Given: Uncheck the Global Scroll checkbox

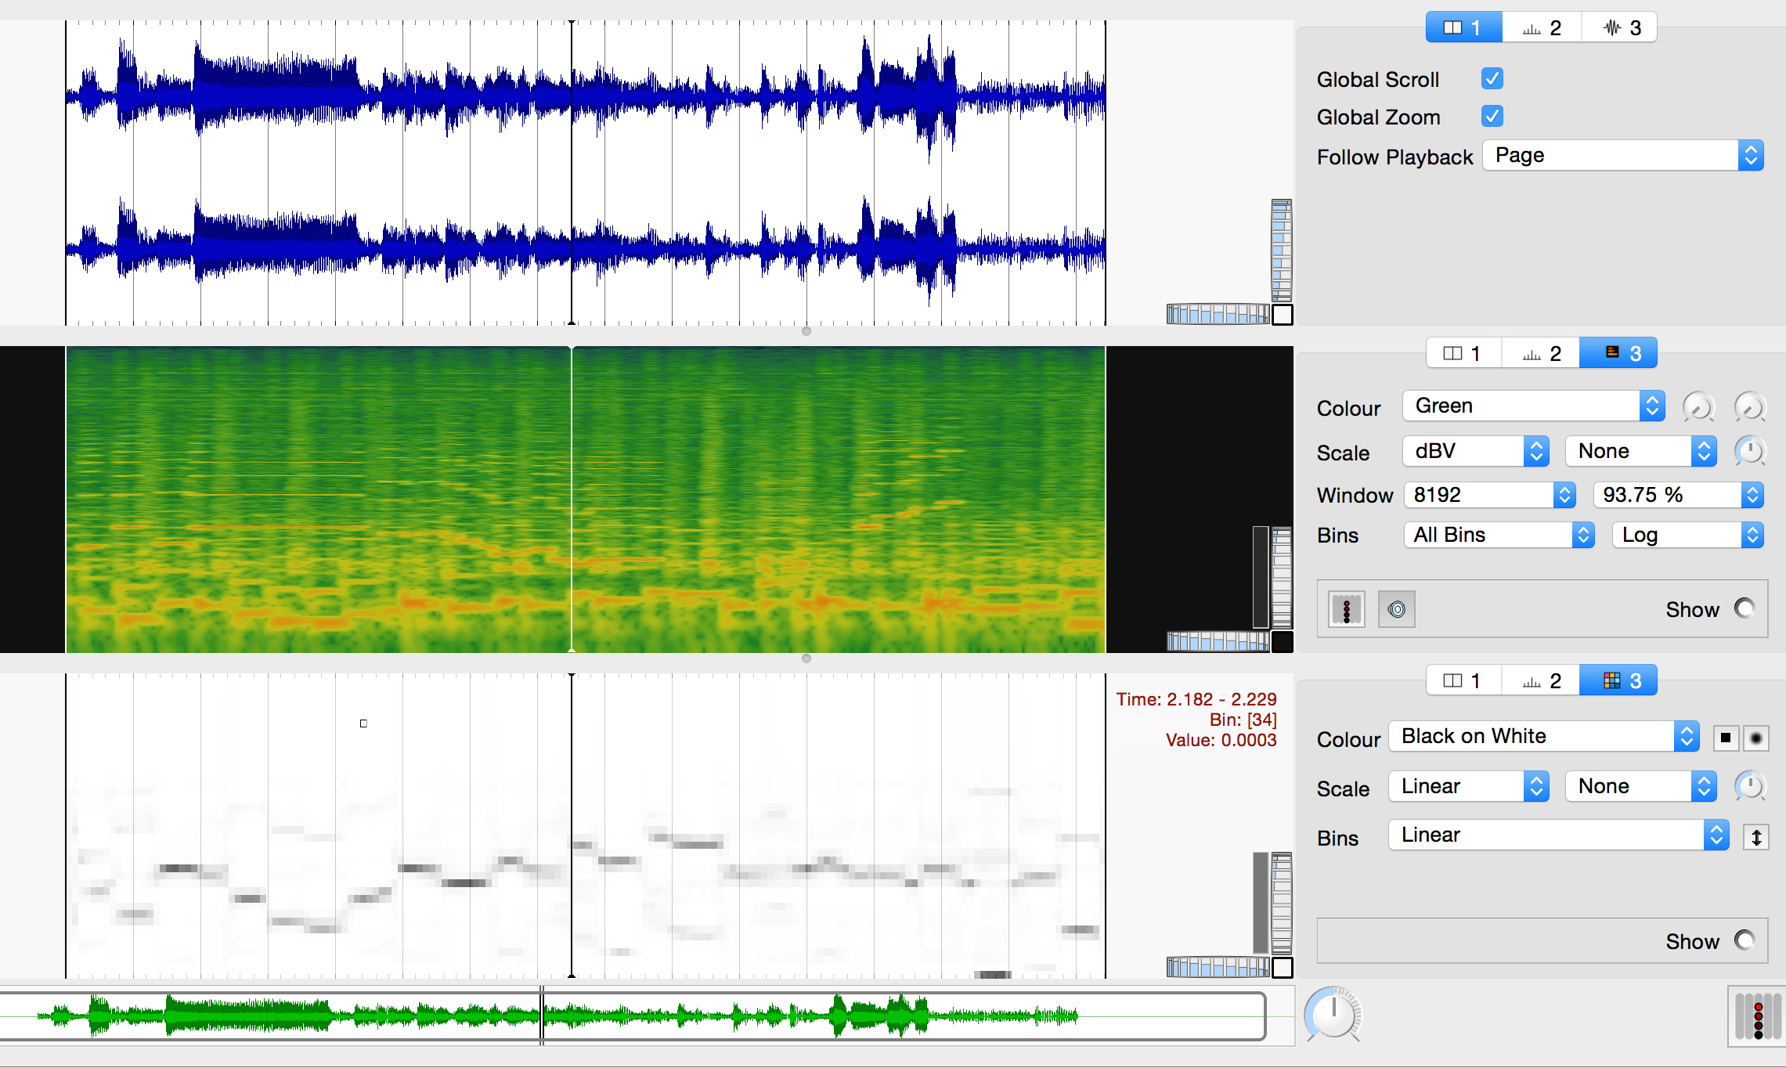Looking at the screenshot, I should point(1492,78).
